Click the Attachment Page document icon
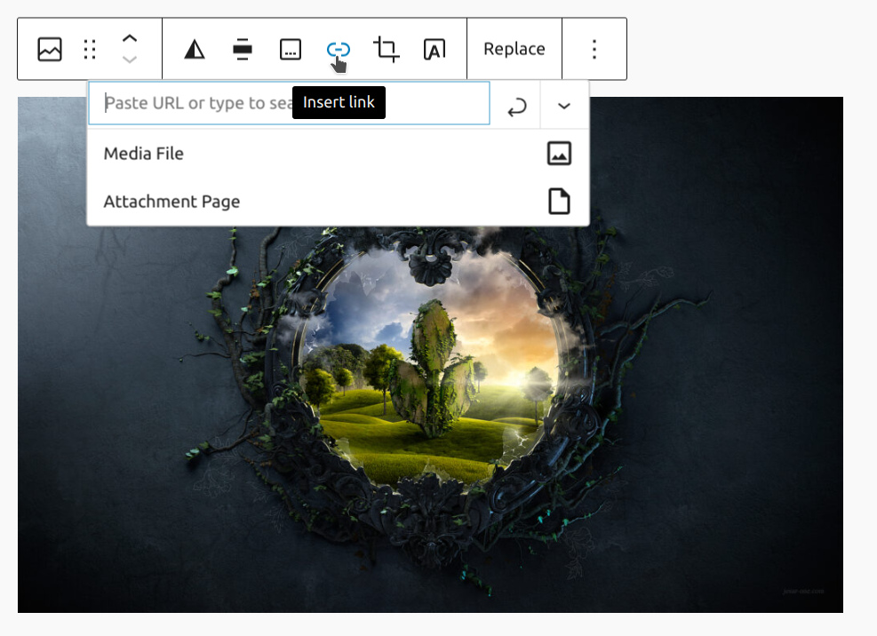 [558, 201]
